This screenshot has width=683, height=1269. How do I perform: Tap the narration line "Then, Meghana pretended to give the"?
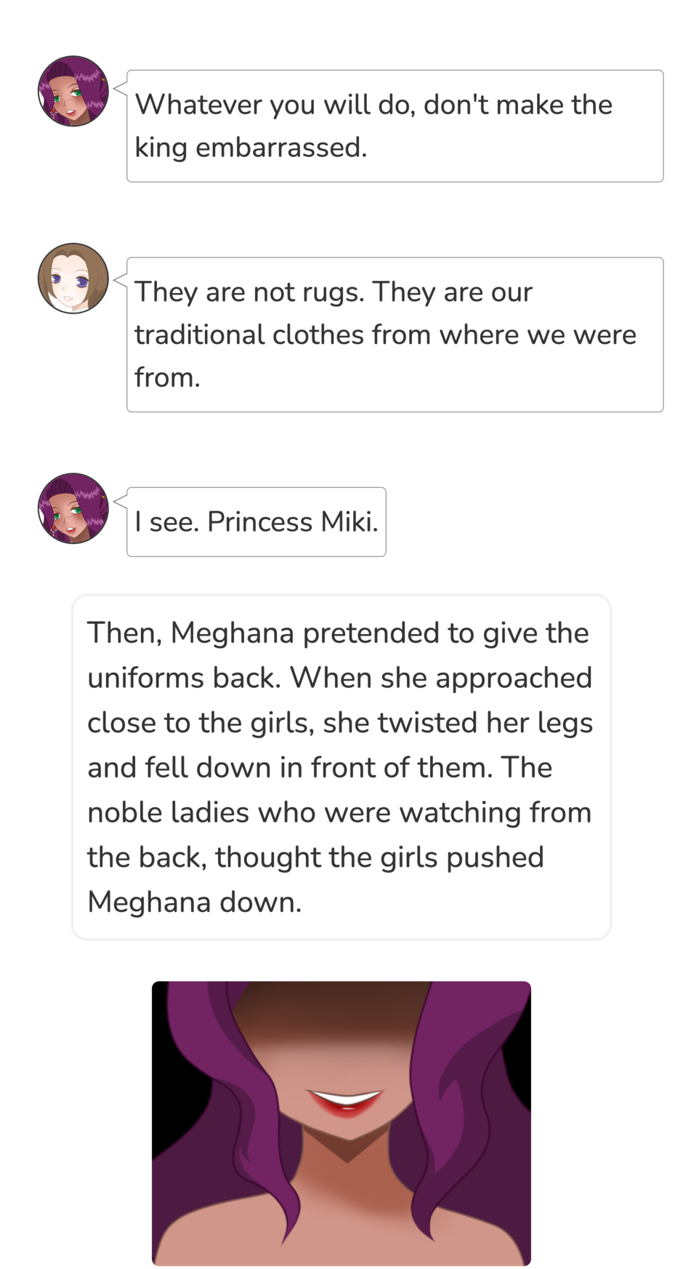click(338, 633)
